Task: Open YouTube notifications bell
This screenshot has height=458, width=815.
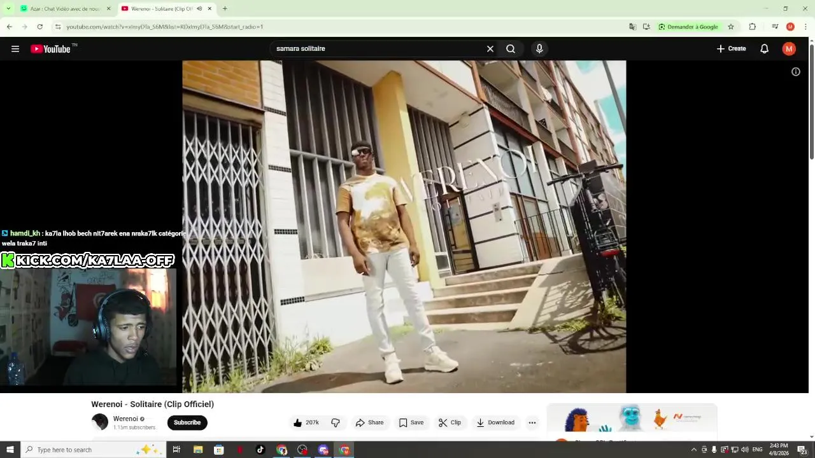Action: point(765,49)
